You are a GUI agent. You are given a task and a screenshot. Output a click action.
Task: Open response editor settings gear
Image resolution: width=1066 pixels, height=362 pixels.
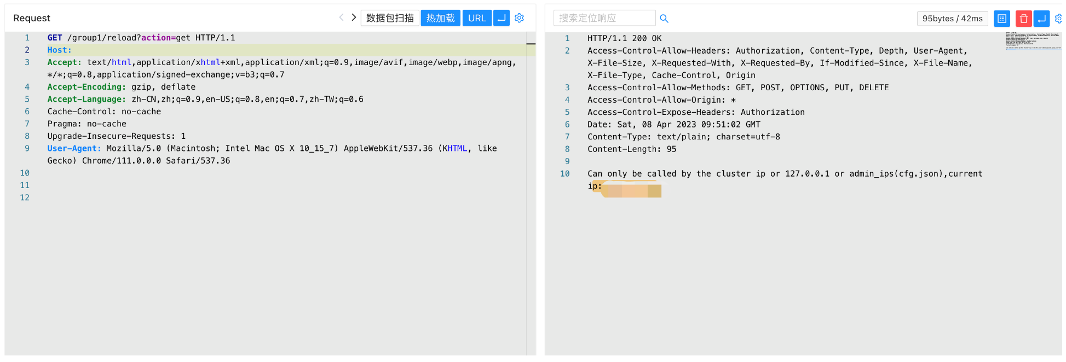(1058, 19)
